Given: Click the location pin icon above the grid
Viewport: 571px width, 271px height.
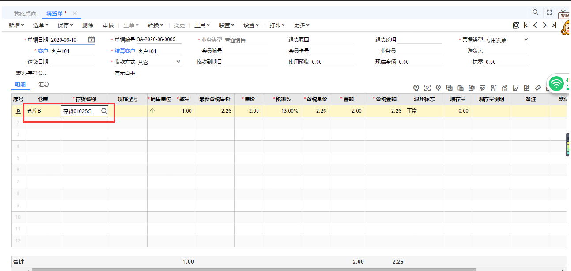Looking at the screenshot, I should (438, 87).
